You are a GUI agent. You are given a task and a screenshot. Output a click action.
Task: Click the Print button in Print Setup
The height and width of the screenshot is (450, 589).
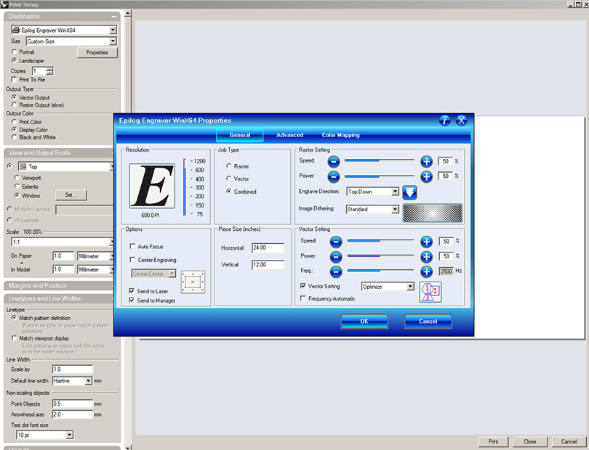click(x=493, y=442)
